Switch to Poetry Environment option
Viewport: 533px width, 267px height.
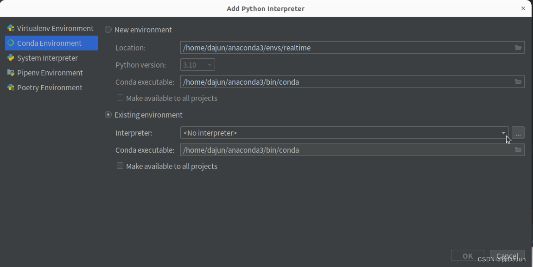(x=50, y=87)
